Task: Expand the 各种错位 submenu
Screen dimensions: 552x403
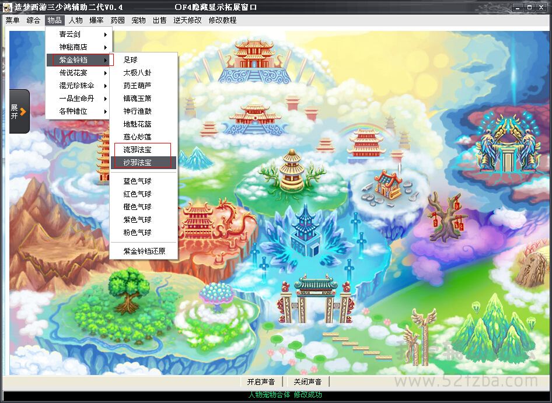Action: click(79, 111)
